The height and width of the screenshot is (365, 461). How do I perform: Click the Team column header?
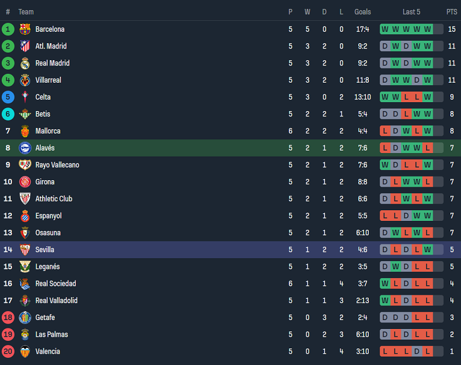pyautogui.click(x=26, y=12)
